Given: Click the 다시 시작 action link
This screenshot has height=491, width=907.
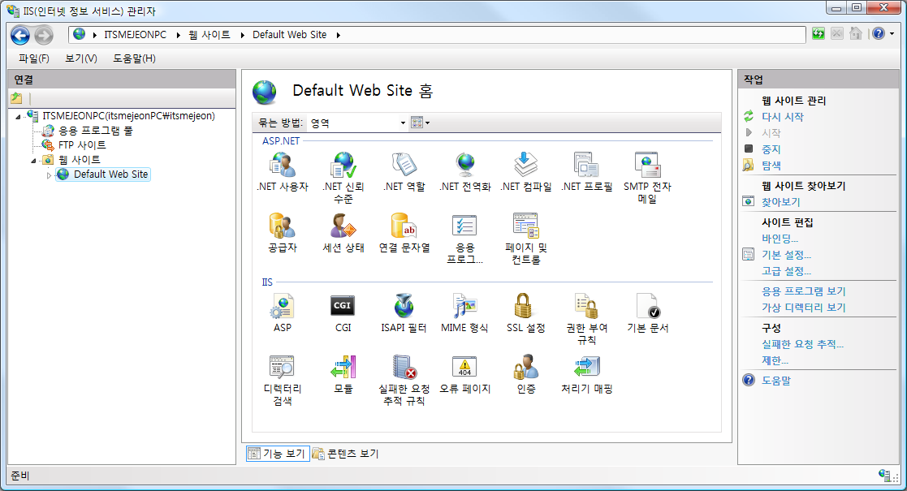Looking at the screenshot, I should [x=782, y=117].
